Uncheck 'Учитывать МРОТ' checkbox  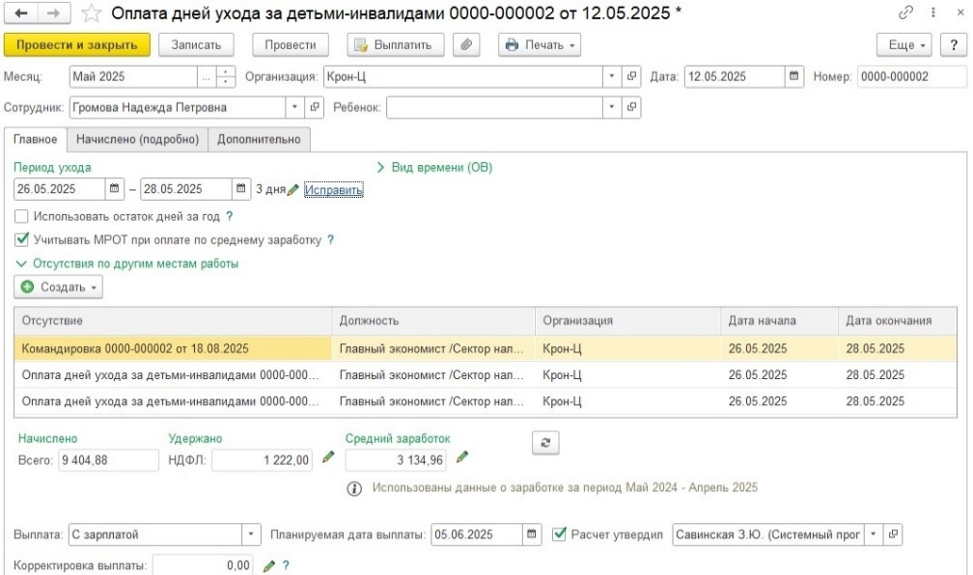coord(22,239)
